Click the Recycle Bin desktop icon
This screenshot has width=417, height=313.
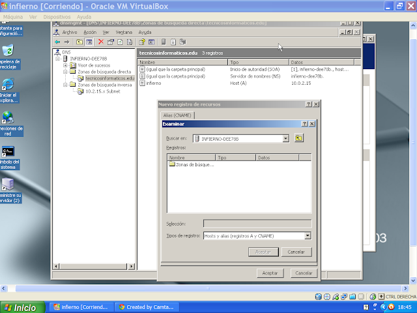coord(8,50)
